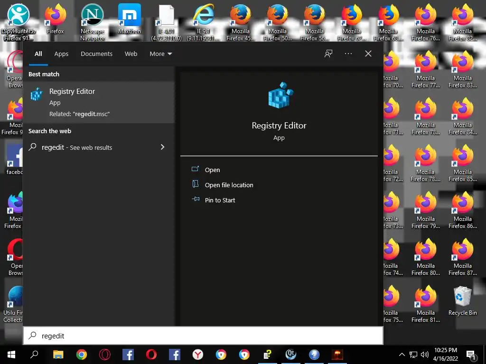Switch to the Web search tab

click(131, 54)
